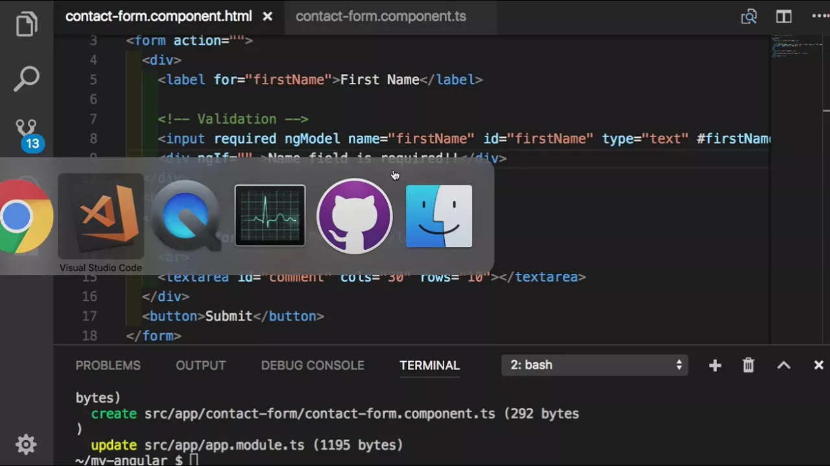Select GitHub Desktop in app switcher
This screenshot has height=466, width=830.
355,216
